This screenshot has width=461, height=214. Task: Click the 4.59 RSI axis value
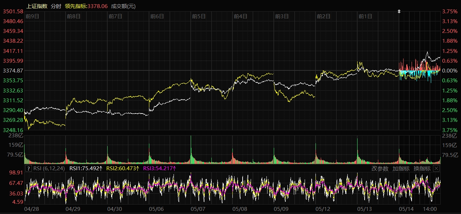18,202
